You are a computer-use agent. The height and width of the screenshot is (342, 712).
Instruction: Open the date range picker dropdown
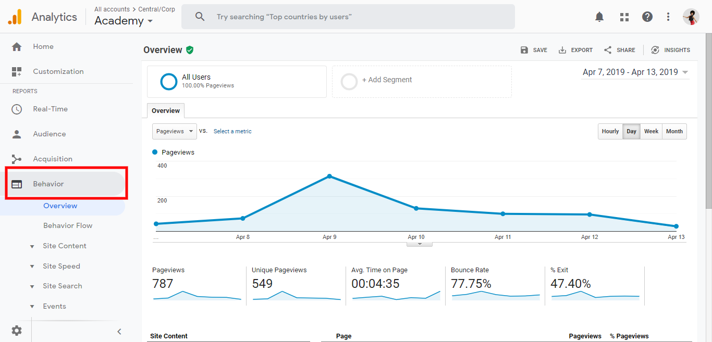pos(635,72)
